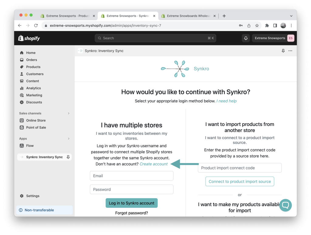Viewport: 311px width, 235px height.
Task: Open the Customers menu label
Action: pyautogui.click(x=35, y=74)
